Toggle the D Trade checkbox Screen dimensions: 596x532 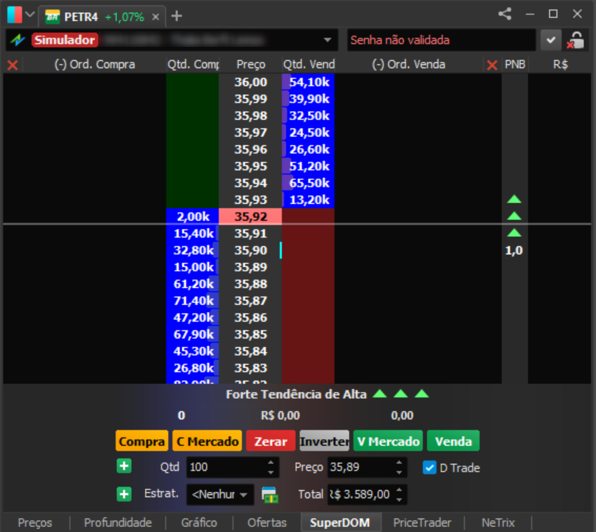coord(430,468)
